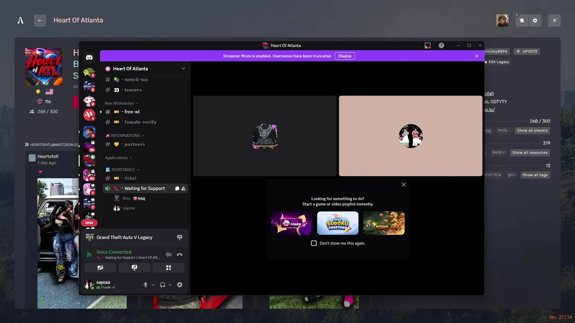This screenshot has height=323, width=575.
Task: Select the Rico video tile
Action: tap(265, 136)
